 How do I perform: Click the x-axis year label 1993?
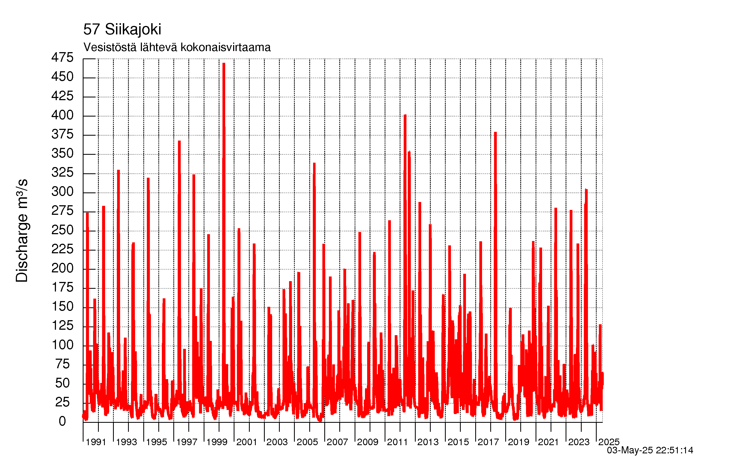pyautogui.click(x=126, y=442)
